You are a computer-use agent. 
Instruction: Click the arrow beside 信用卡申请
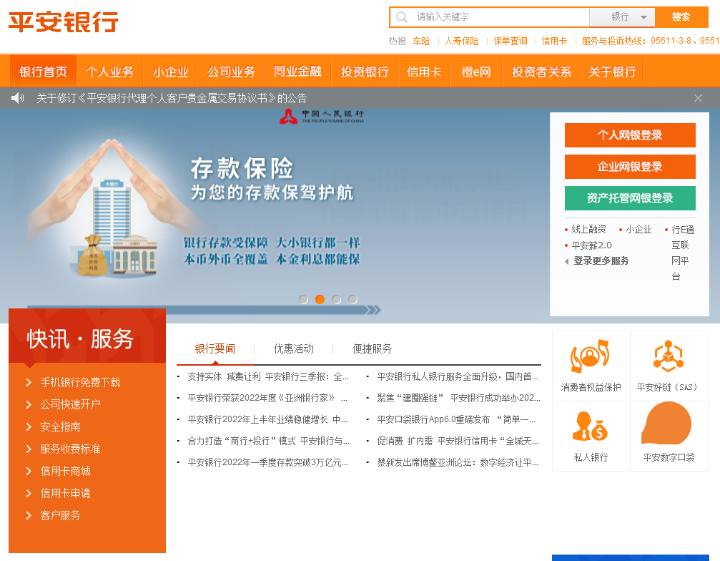click(29, 493)
